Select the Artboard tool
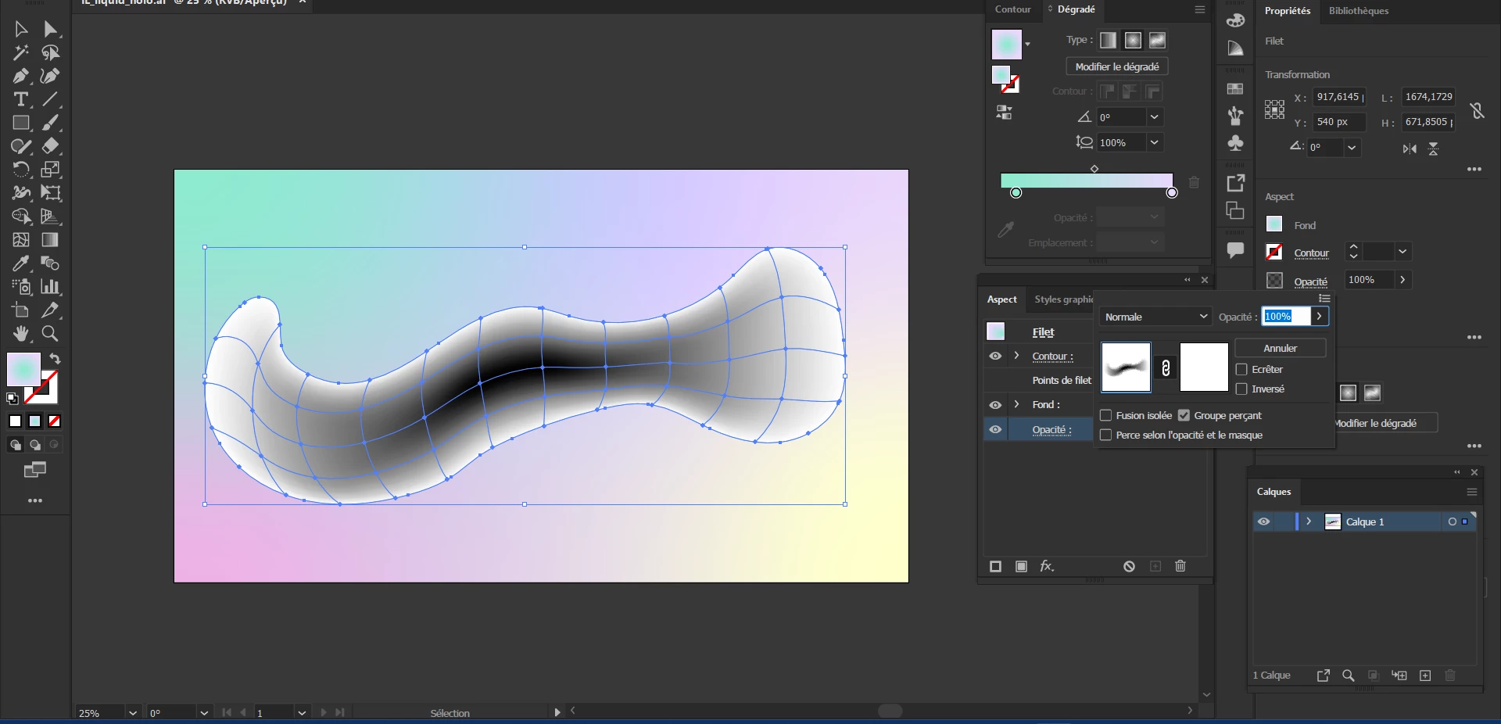The width and height of the screenshot is (1501, 724). pos(21,310)
